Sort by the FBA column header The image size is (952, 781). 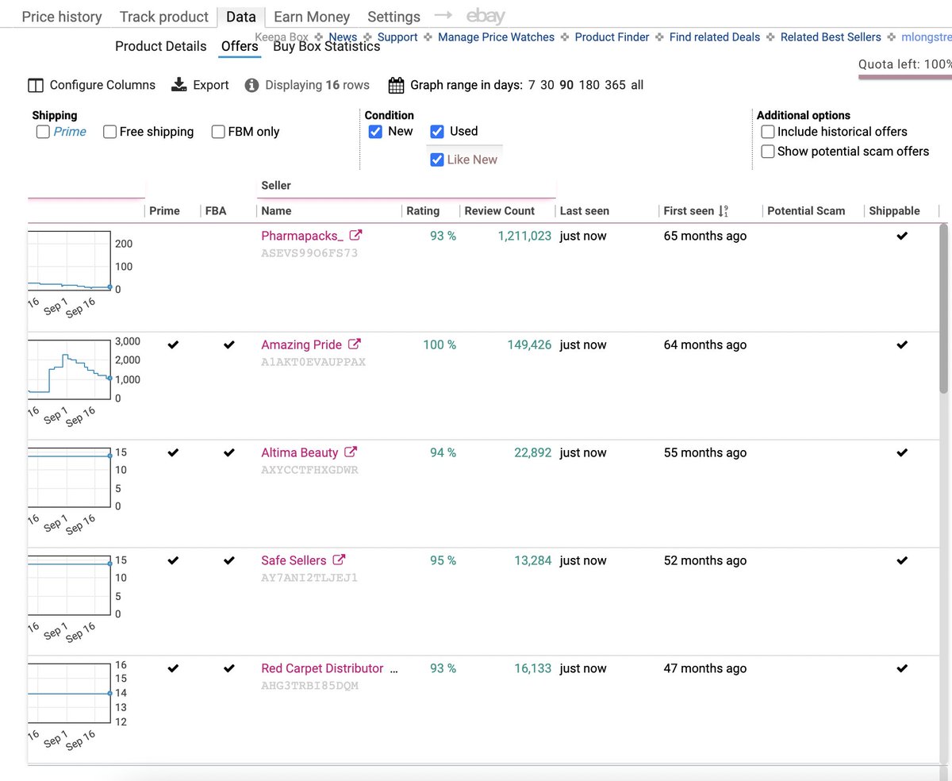[x=216, y=211]
